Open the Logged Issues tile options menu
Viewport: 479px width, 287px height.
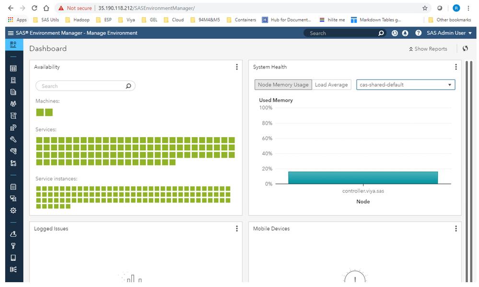237,229
